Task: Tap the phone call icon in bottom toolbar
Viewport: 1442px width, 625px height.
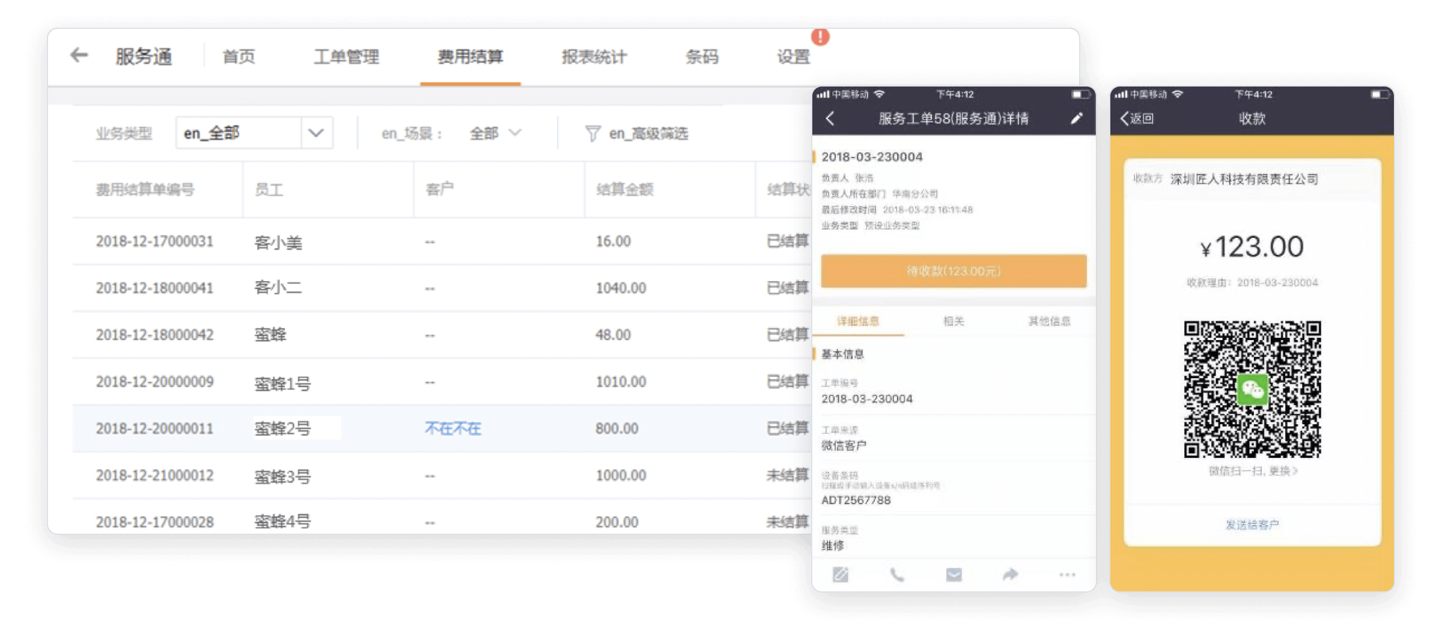Action: click(896, 575)
